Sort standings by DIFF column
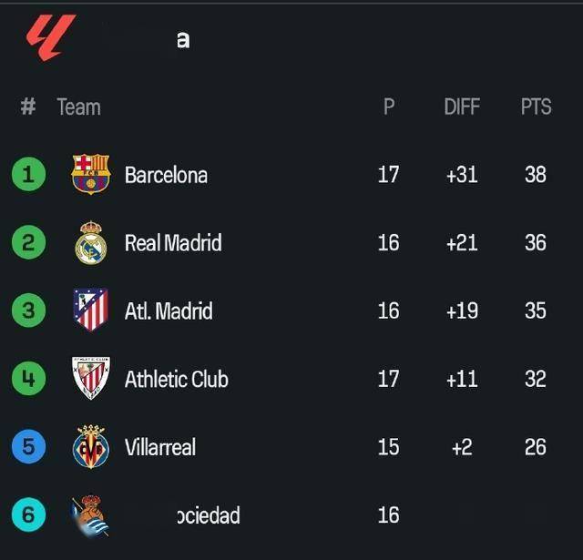Image resolution: width=583 pixels, height=560 pixels. (x=462, y=107)
